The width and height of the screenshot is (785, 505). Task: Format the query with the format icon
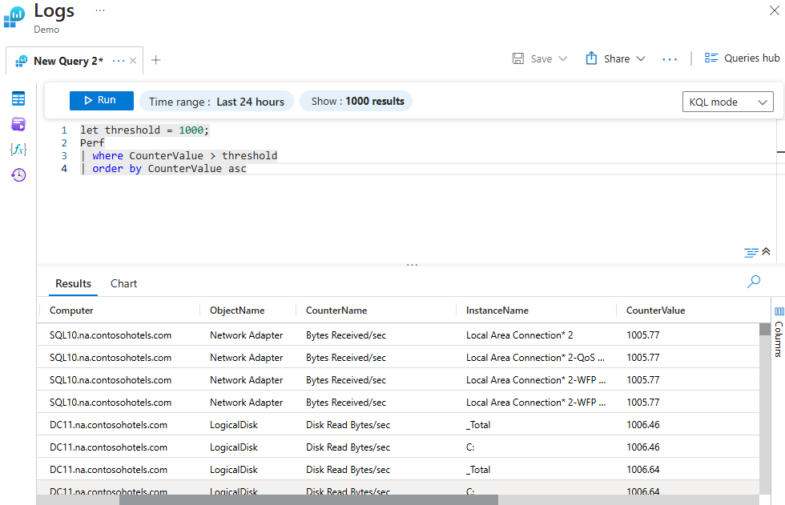751,253
